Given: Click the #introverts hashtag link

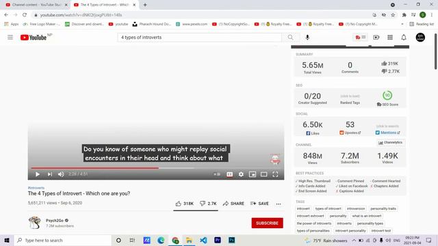Looking at the screenshot, I should [36, 188].
